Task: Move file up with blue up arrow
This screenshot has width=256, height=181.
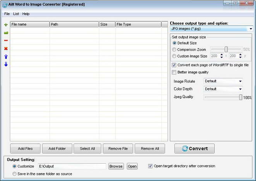Action: [6, 56]
